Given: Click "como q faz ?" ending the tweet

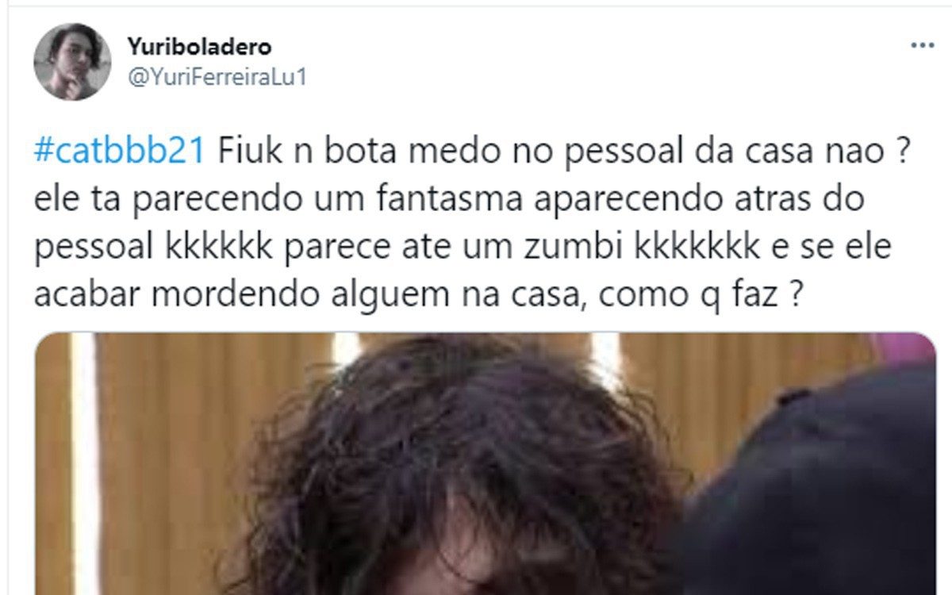Looking at the screenshot, I should pos(697,297).
